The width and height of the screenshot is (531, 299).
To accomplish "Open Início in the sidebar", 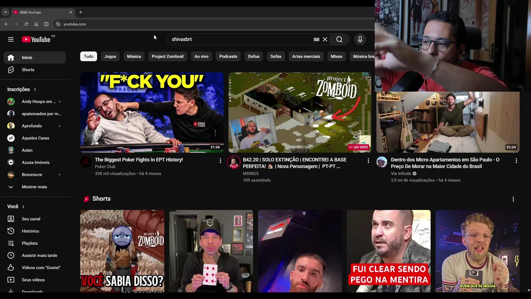I will pos(35,57).
